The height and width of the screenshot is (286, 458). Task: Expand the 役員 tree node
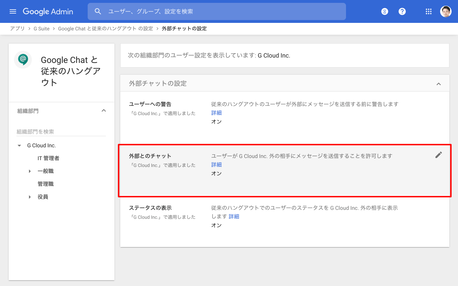click(30, 197)
